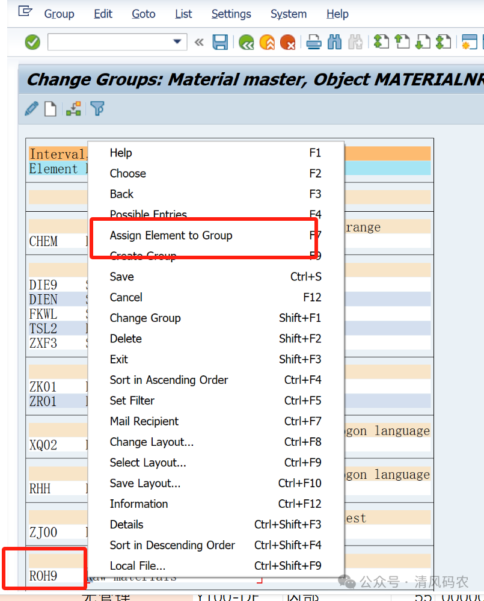This screenshot has height=601, width=484.
Task: Click the green Enter checkmark icon
Action: click(32, 42)
